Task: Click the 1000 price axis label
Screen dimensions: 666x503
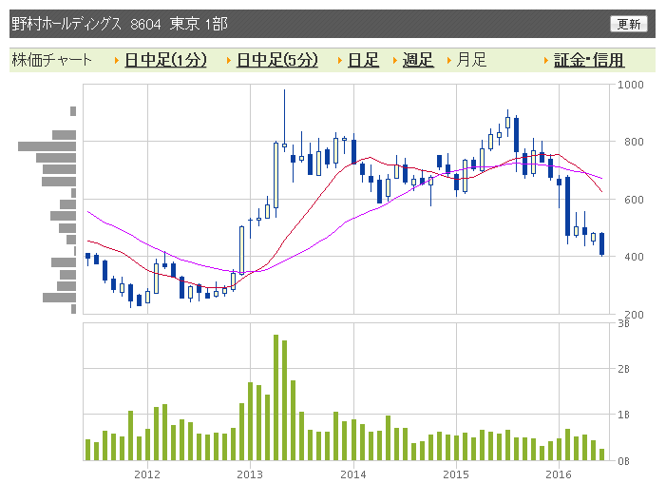Action: [630, 85]
